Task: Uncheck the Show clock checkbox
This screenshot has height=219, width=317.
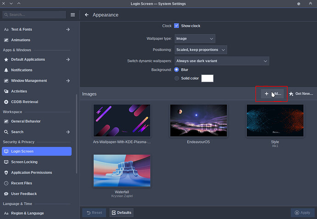Action: tap(176, 26)
